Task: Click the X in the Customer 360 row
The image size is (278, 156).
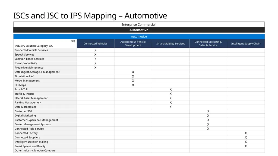Action: [x=208, y=111]
